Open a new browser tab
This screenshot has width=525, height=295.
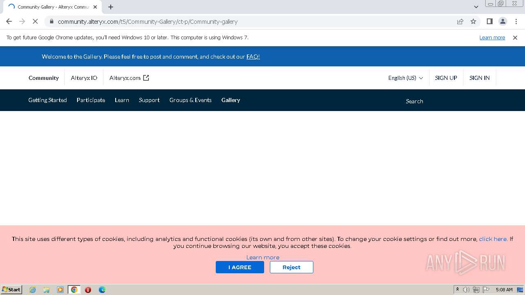(x=111, y=7)
